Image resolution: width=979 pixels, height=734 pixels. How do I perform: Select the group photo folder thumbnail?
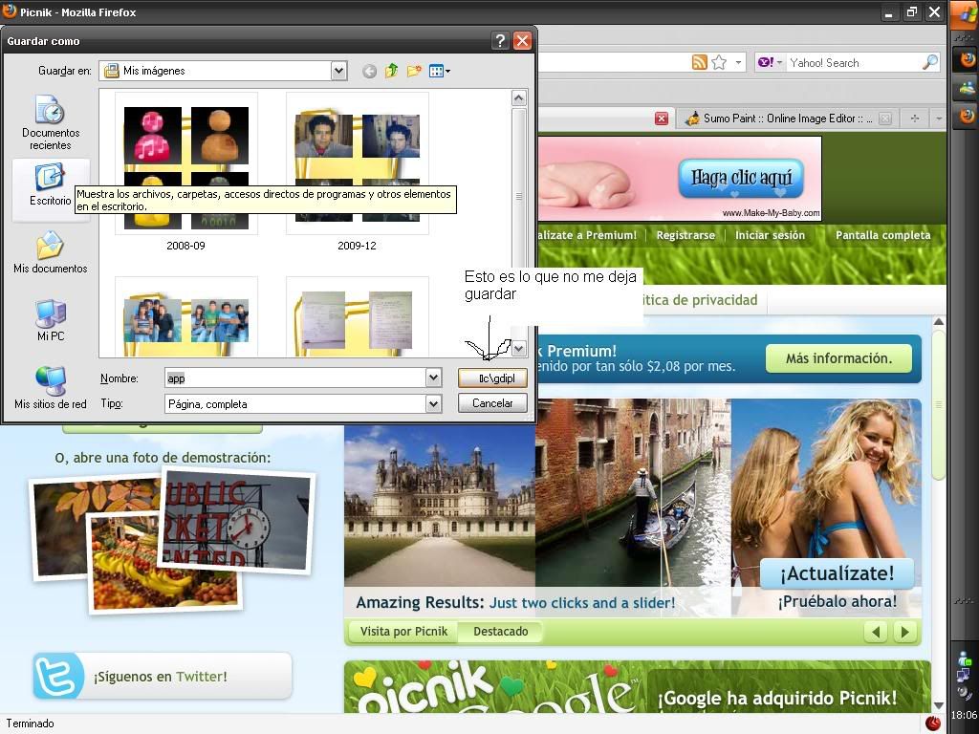186,318
